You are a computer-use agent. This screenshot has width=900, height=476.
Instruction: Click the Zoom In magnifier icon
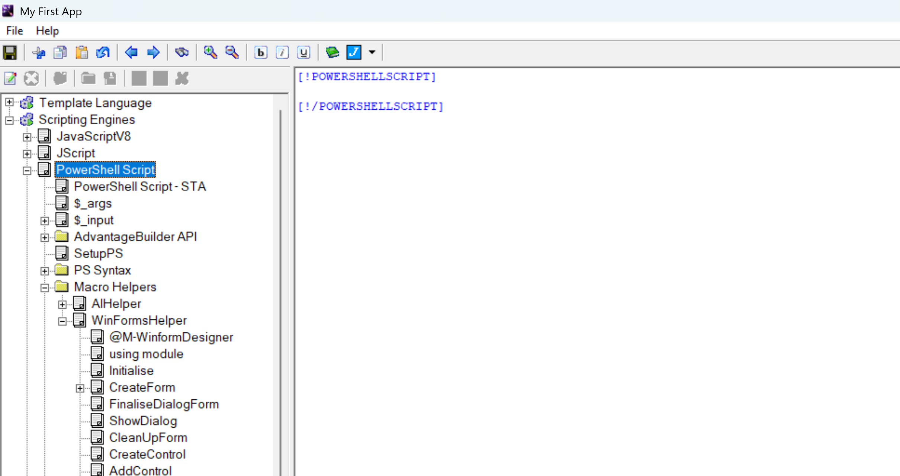(x=210, y=52)
